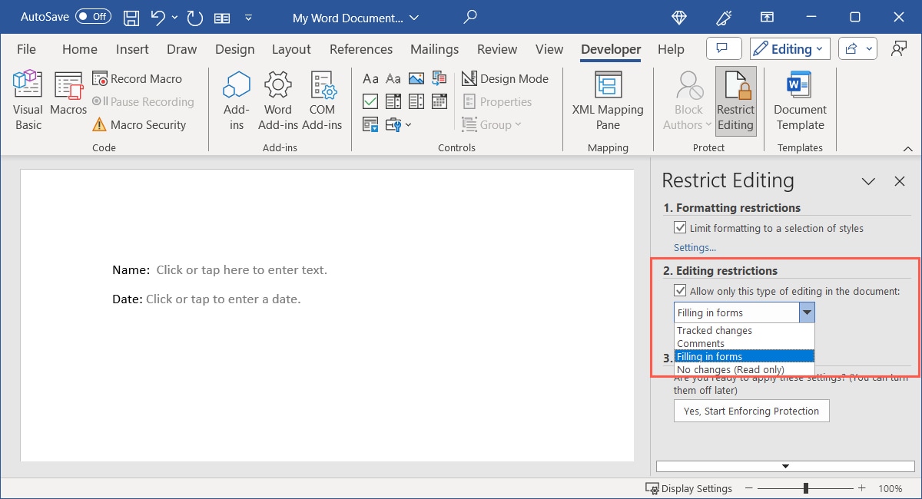
Task: Uncheck Allow only this type of editing
Action: 681,290
